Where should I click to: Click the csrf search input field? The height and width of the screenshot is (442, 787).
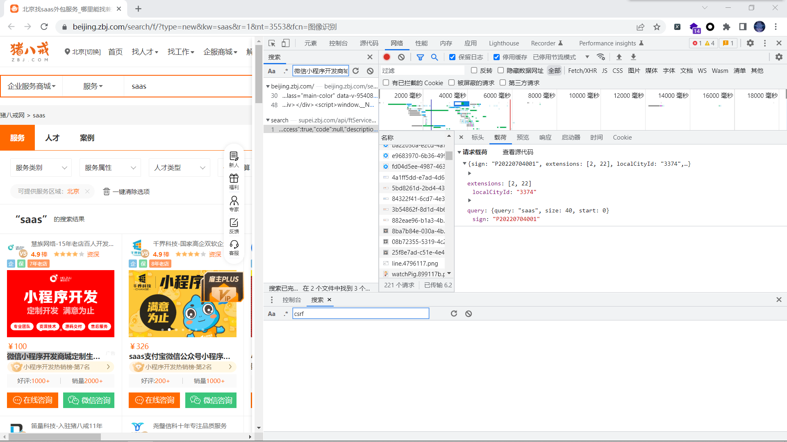pyautogui.click(x=360, y=313)
